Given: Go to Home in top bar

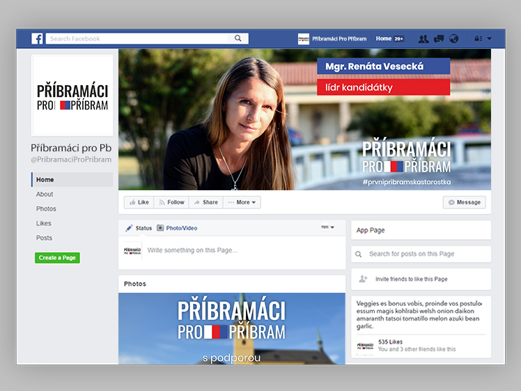Looking at the screenshot, I should (384, 38).
